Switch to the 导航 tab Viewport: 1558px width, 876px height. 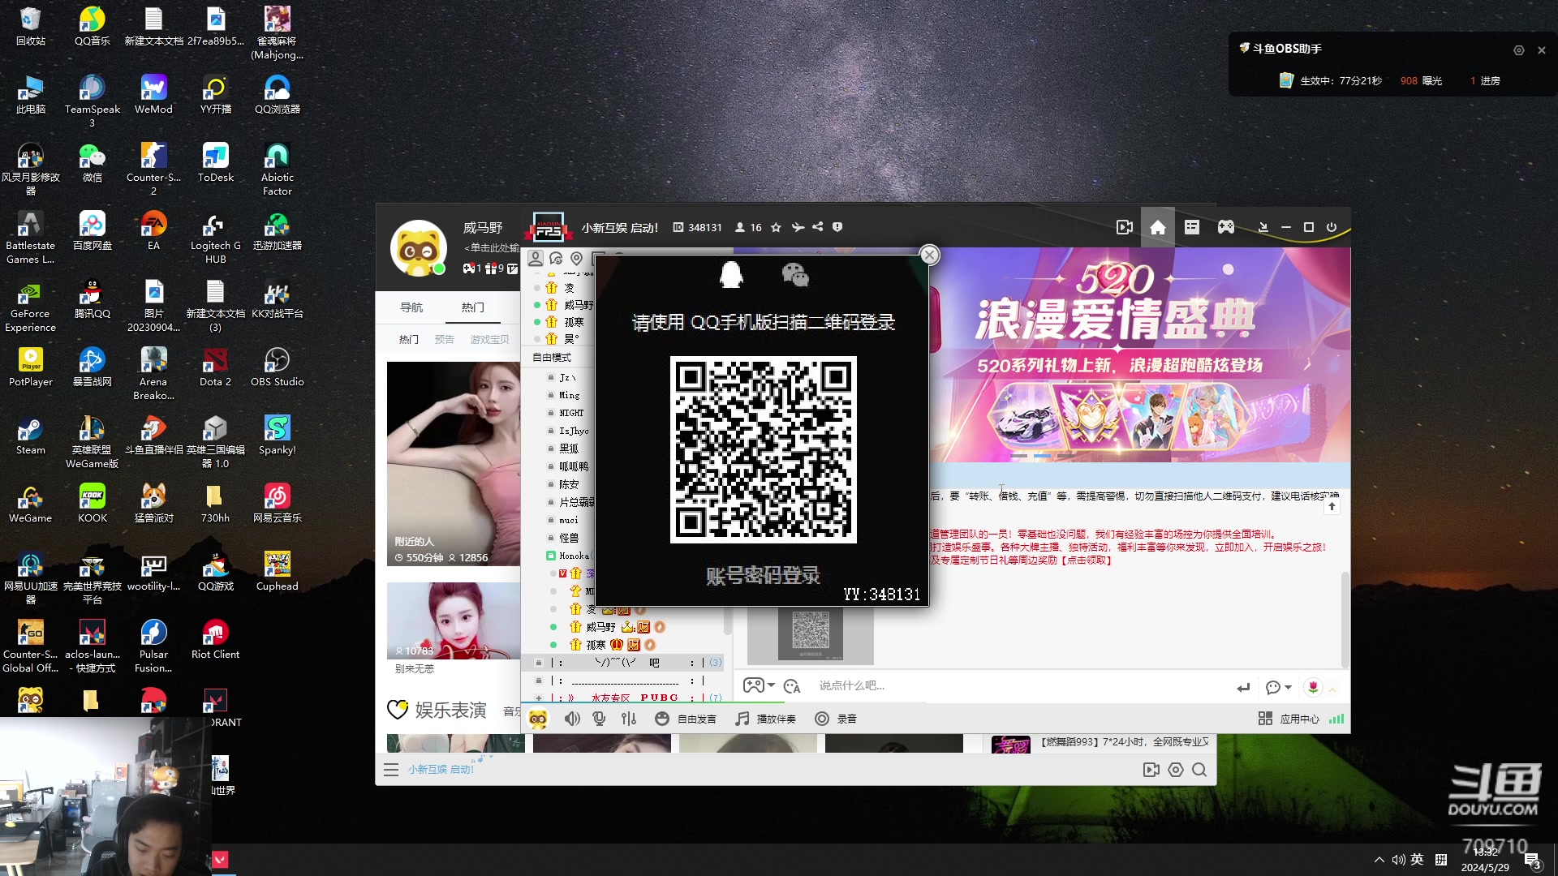(412, 307)
